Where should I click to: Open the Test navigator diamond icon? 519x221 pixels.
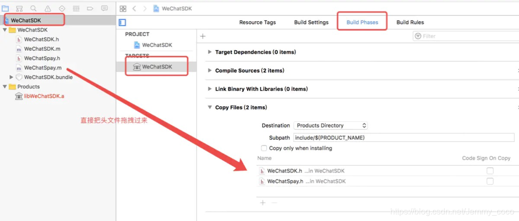(62, 8)
